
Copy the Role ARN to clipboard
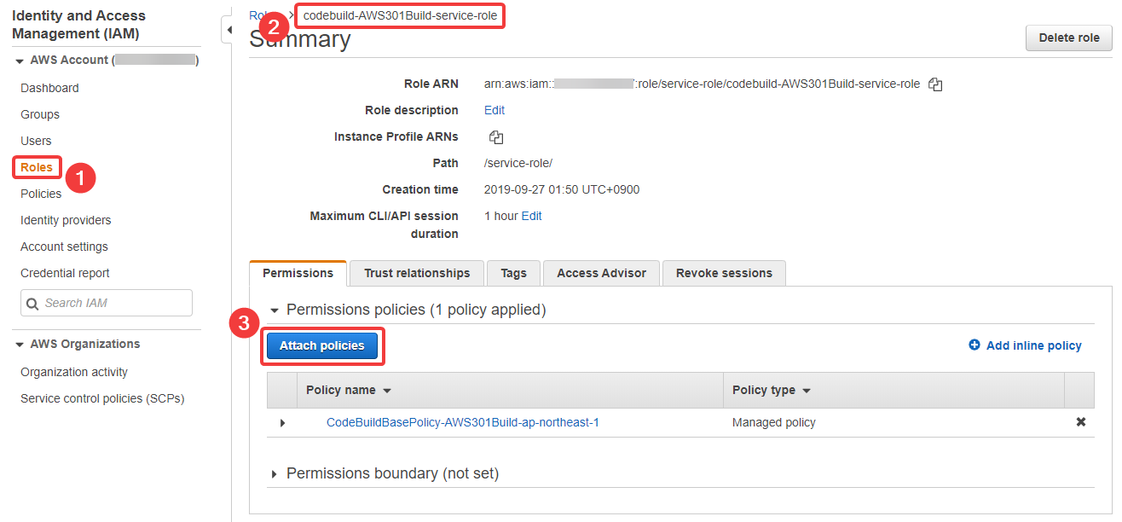pos(935,84)
